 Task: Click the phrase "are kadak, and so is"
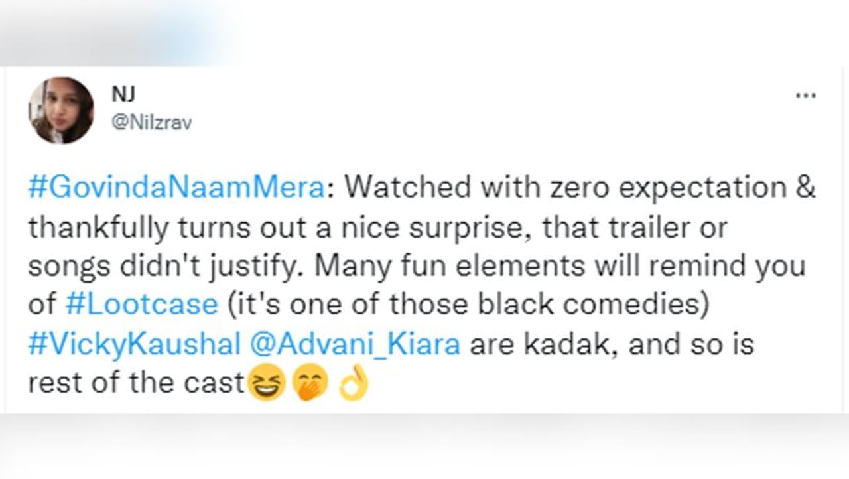point(612,344)
